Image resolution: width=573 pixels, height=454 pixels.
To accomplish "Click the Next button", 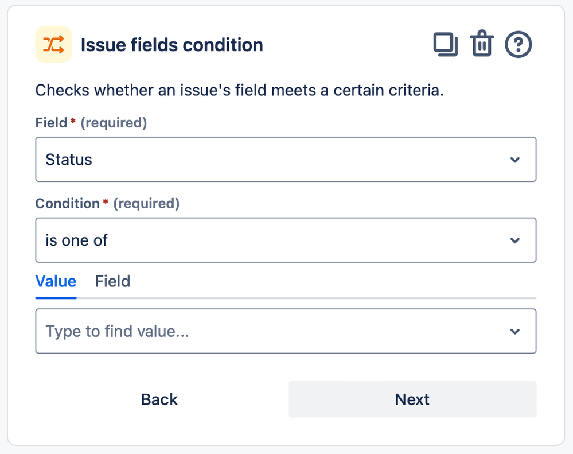I will pyautogui.click(x=412, y=399).
